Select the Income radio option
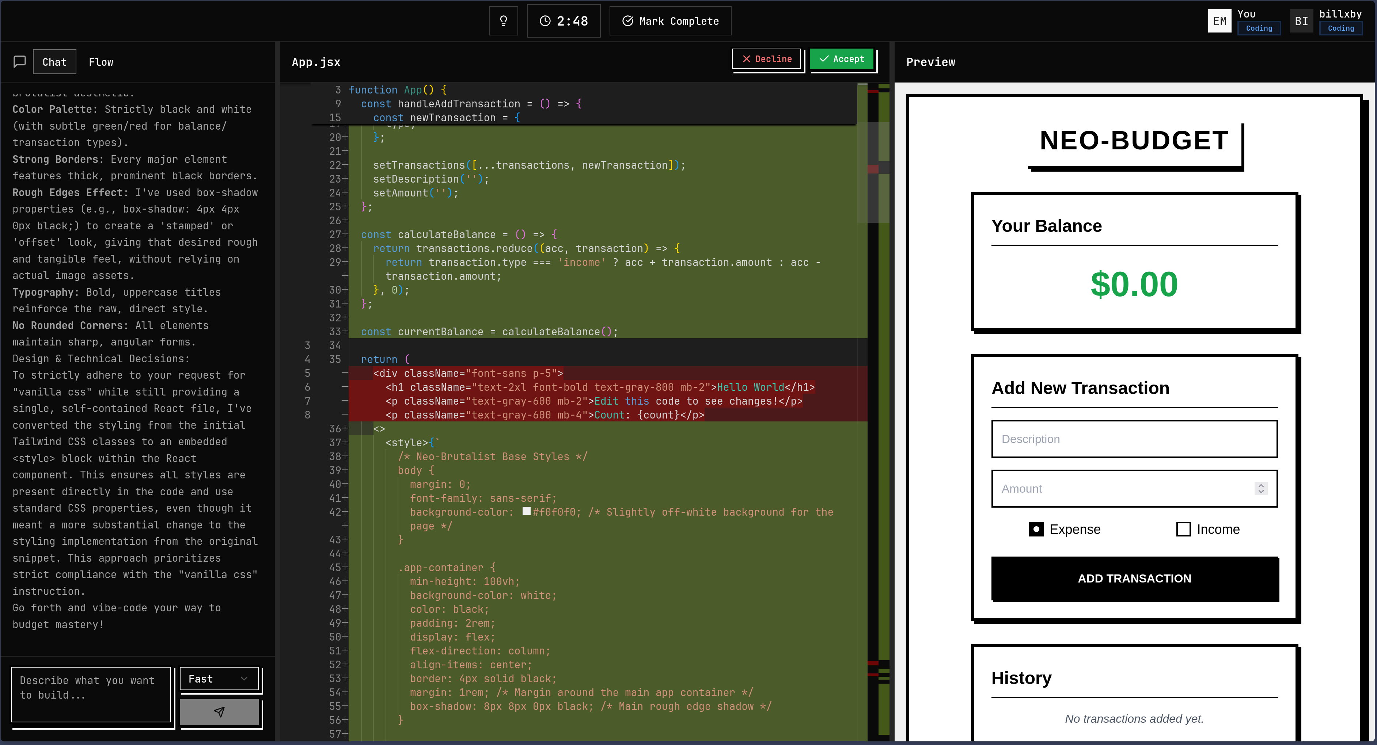 [1183, 529]
